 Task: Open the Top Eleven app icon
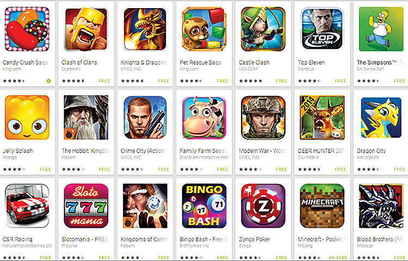(322, 29)
